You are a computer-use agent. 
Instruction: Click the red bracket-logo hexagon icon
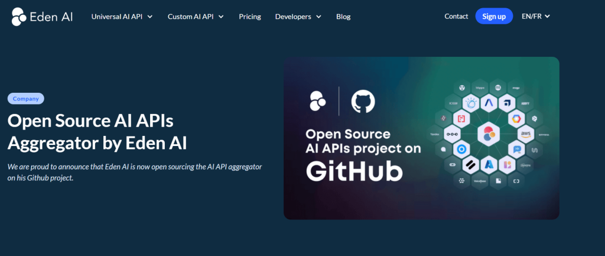461,118
